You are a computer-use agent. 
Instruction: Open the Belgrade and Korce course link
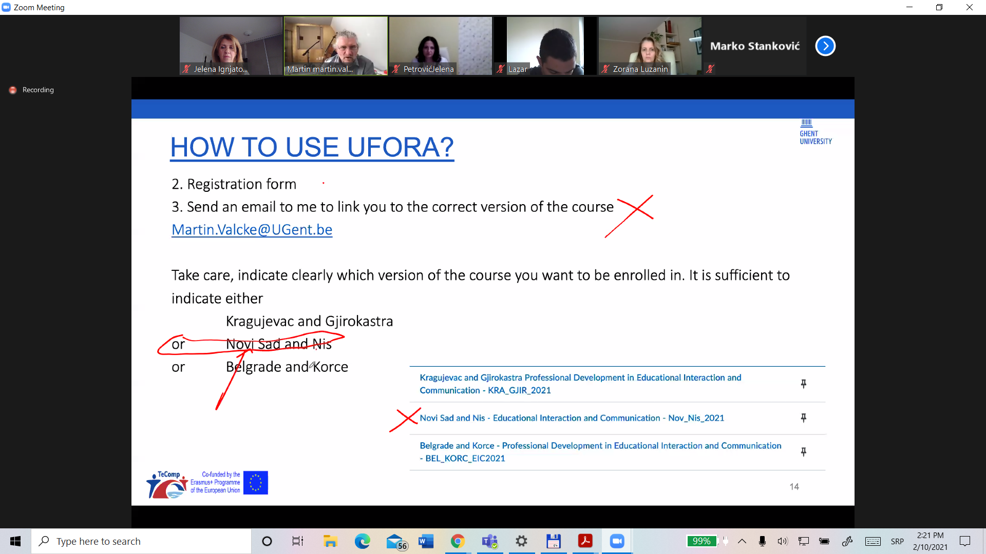coord(600,452)
